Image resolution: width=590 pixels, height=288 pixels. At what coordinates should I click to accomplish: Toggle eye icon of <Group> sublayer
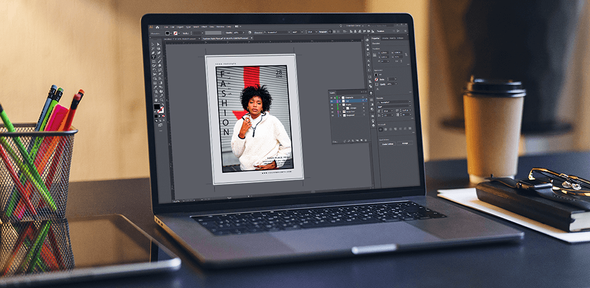click(332, 108)
